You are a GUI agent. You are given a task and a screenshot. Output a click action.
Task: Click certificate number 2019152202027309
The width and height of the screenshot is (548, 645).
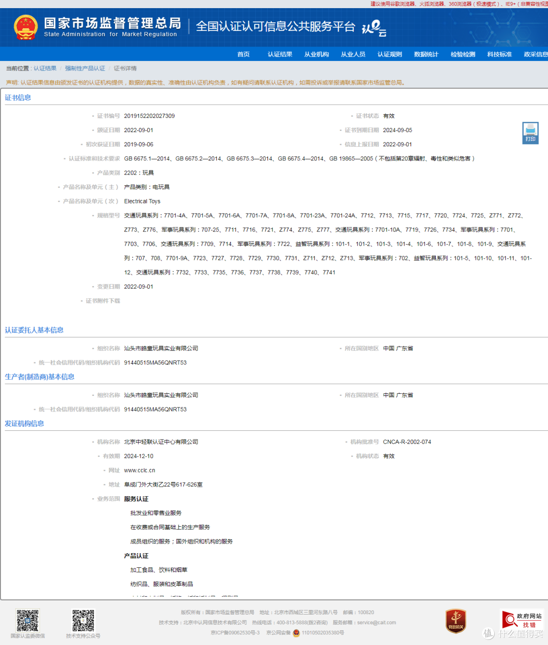(149, 116)
